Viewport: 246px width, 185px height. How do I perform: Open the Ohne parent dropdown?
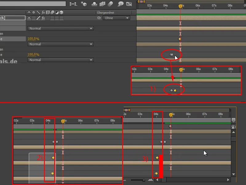tap(116, 18)
